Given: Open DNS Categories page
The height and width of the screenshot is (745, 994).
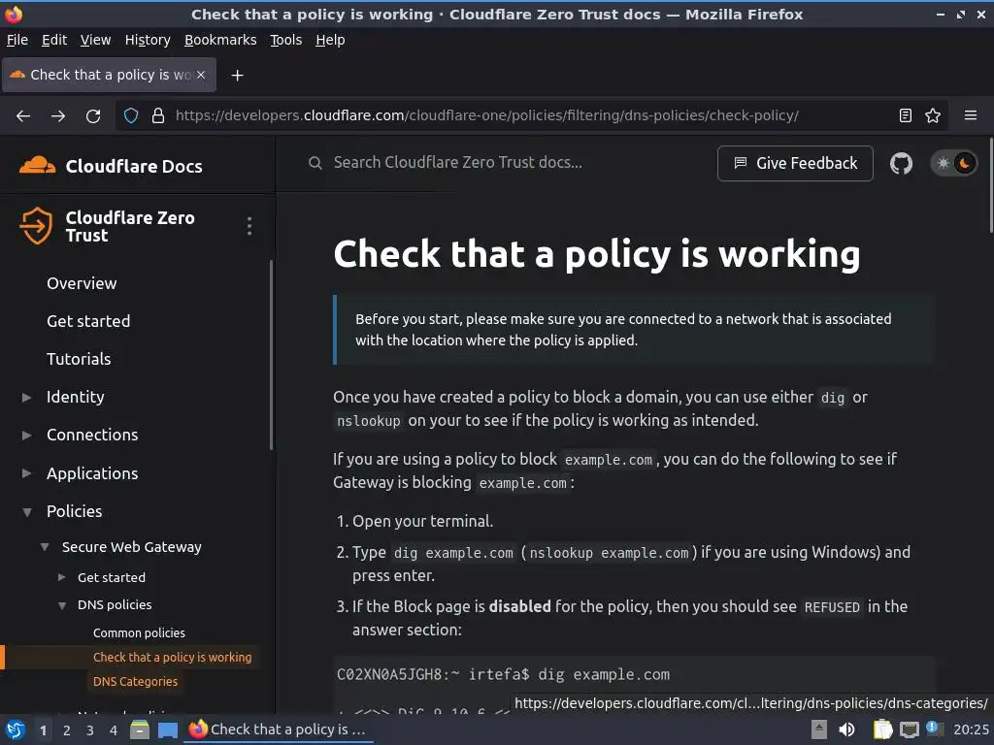Looking at the screenshot, I should 135,682.
